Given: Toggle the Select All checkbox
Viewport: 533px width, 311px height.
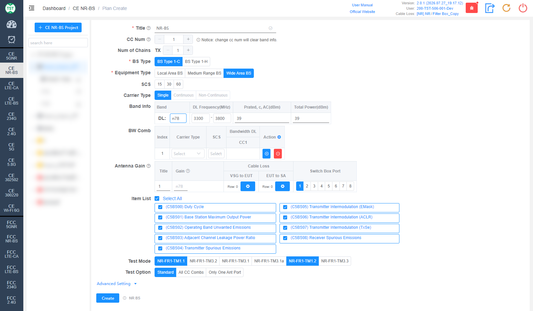Looking at the screenshot, I should point(157,198).
